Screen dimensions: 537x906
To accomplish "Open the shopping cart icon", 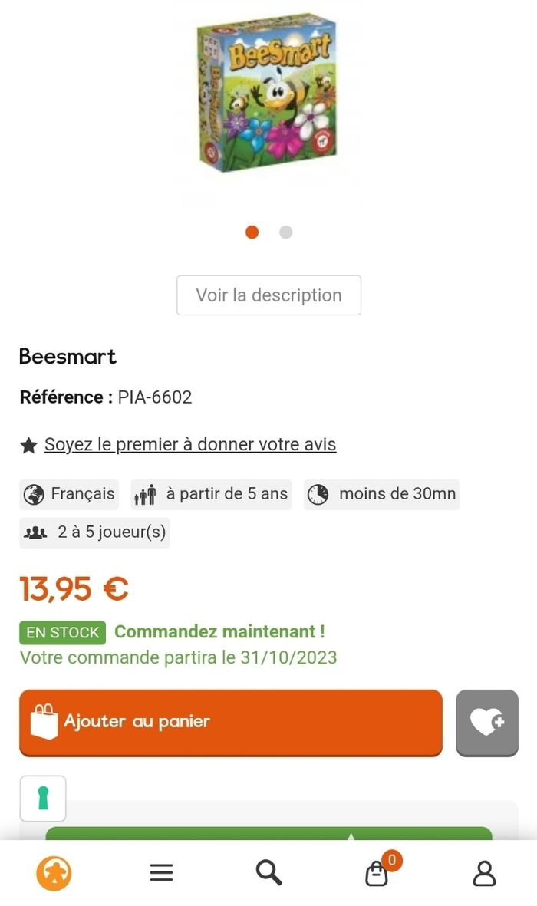I will tap(377, 873).
